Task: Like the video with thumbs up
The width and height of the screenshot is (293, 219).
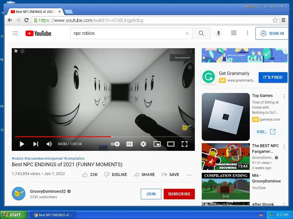Action: pos(90,175)
